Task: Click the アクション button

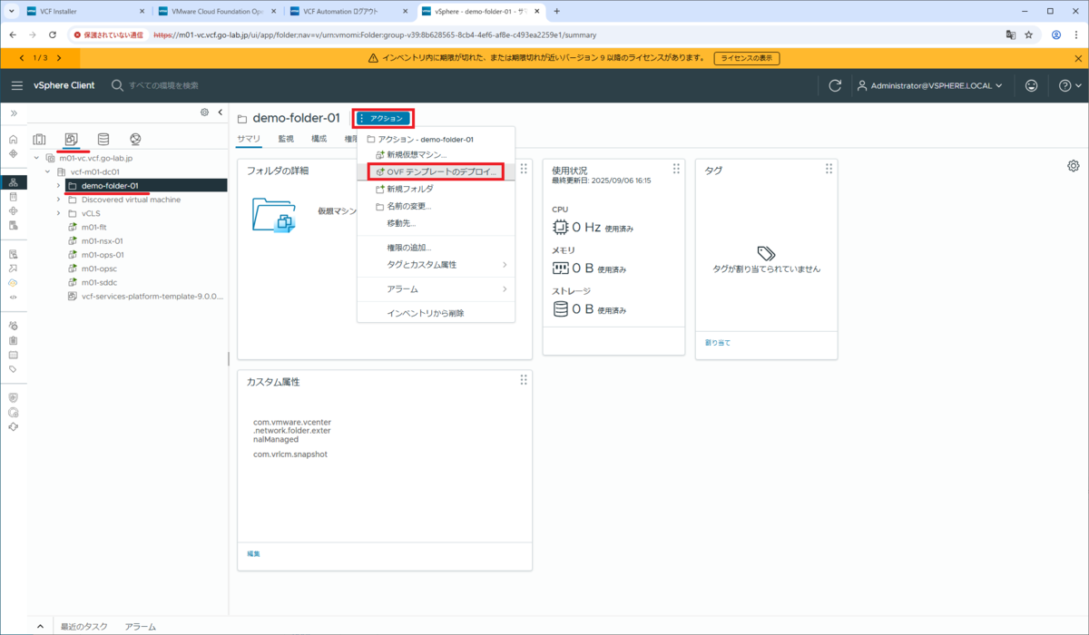Action: (x=383, y=118)
